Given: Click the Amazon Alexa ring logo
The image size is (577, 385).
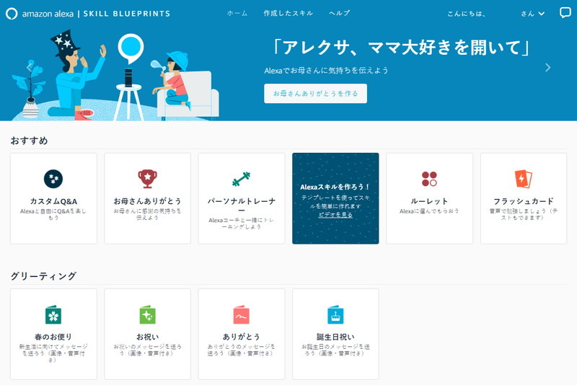Looking at the screenshot, I should [x=12, y=14].
